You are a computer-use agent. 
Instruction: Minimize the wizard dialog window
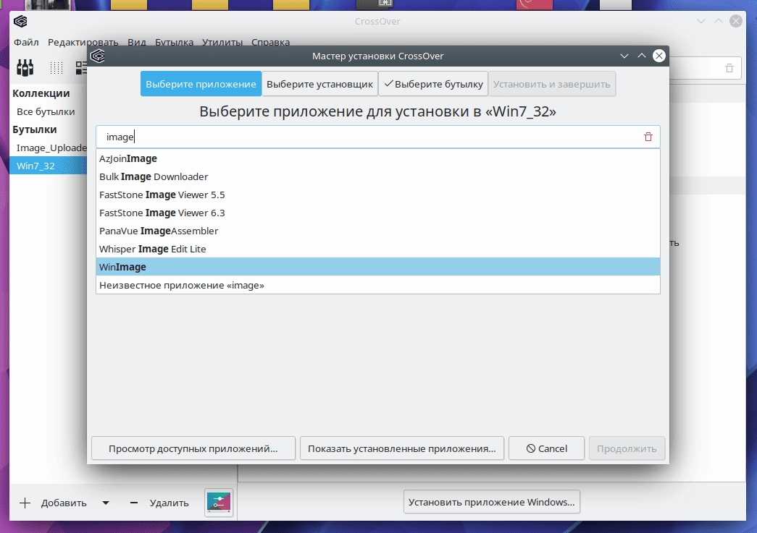[624, 56]
